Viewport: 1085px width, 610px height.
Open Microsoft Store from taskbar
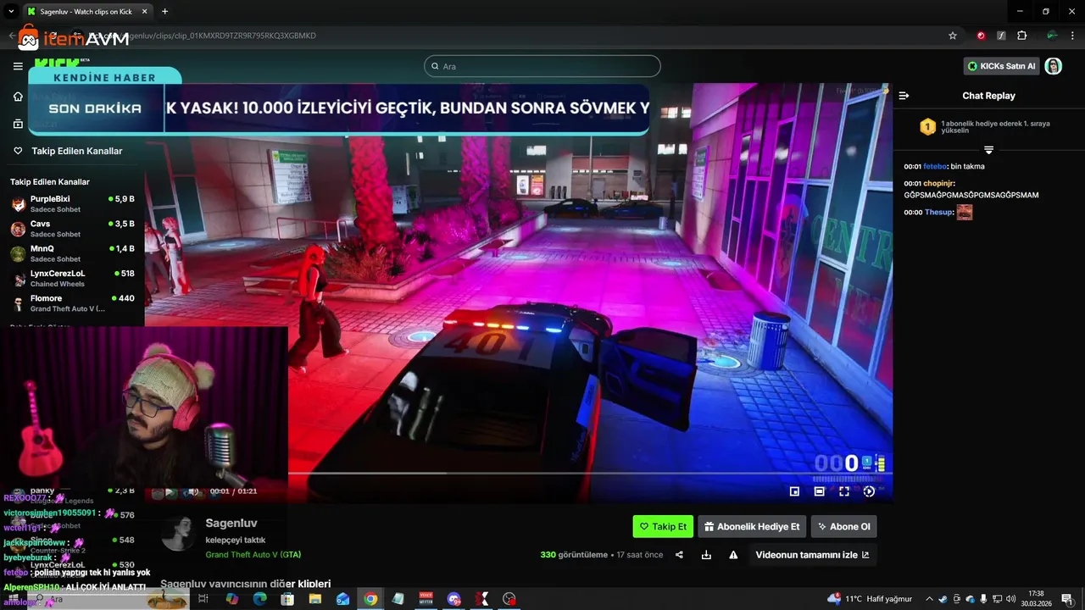287,599
